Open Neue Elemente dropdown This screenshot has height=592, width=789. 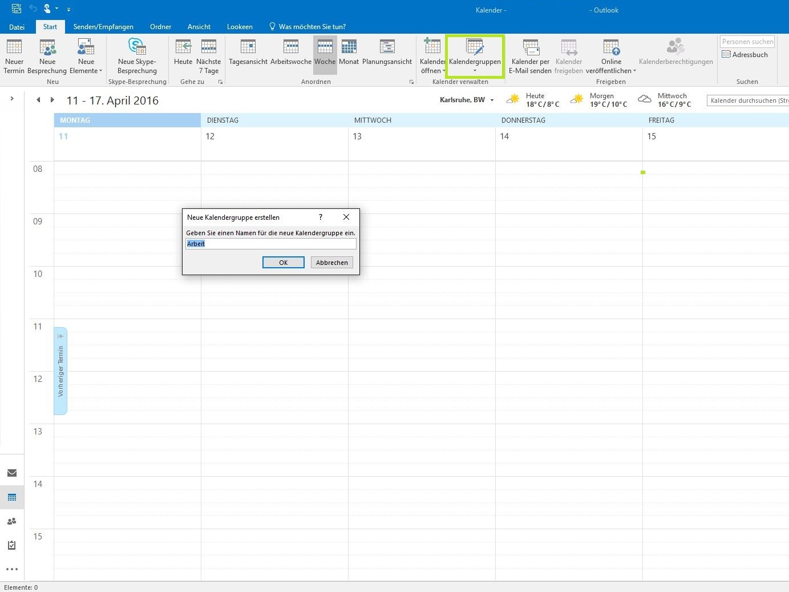[x=86, y=57]
